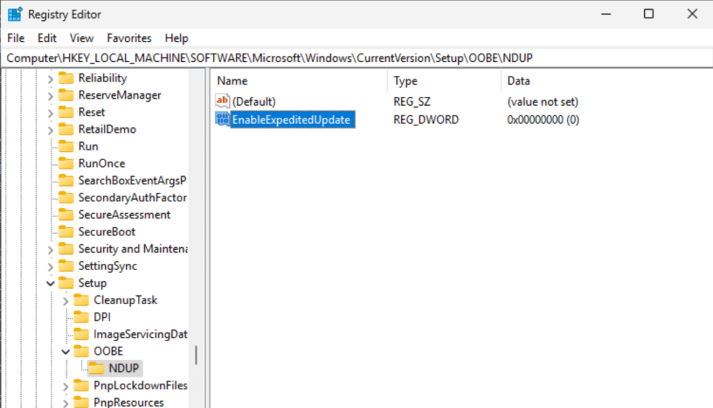
Task: Click the SettingSync folder icon
Action: (x=66, y=266)
